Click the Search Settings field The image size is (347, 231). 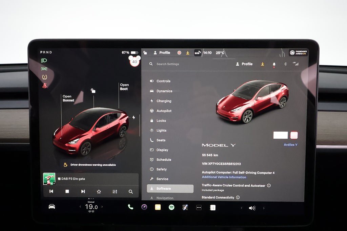point(168,64)
